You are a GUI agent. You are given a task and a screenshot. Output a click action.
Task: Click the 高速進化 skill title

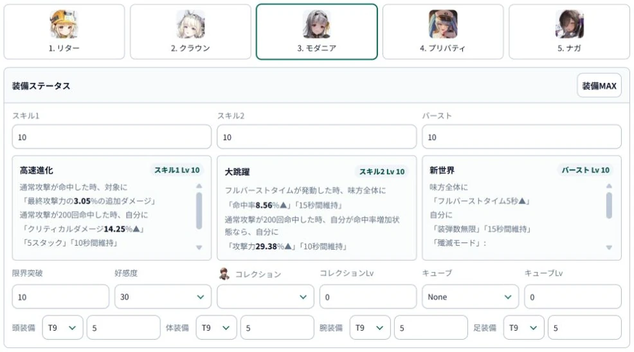[37, 171]
